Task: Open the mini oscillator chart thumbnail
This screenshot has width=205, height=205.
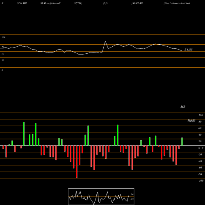Action: pos(101,196)
